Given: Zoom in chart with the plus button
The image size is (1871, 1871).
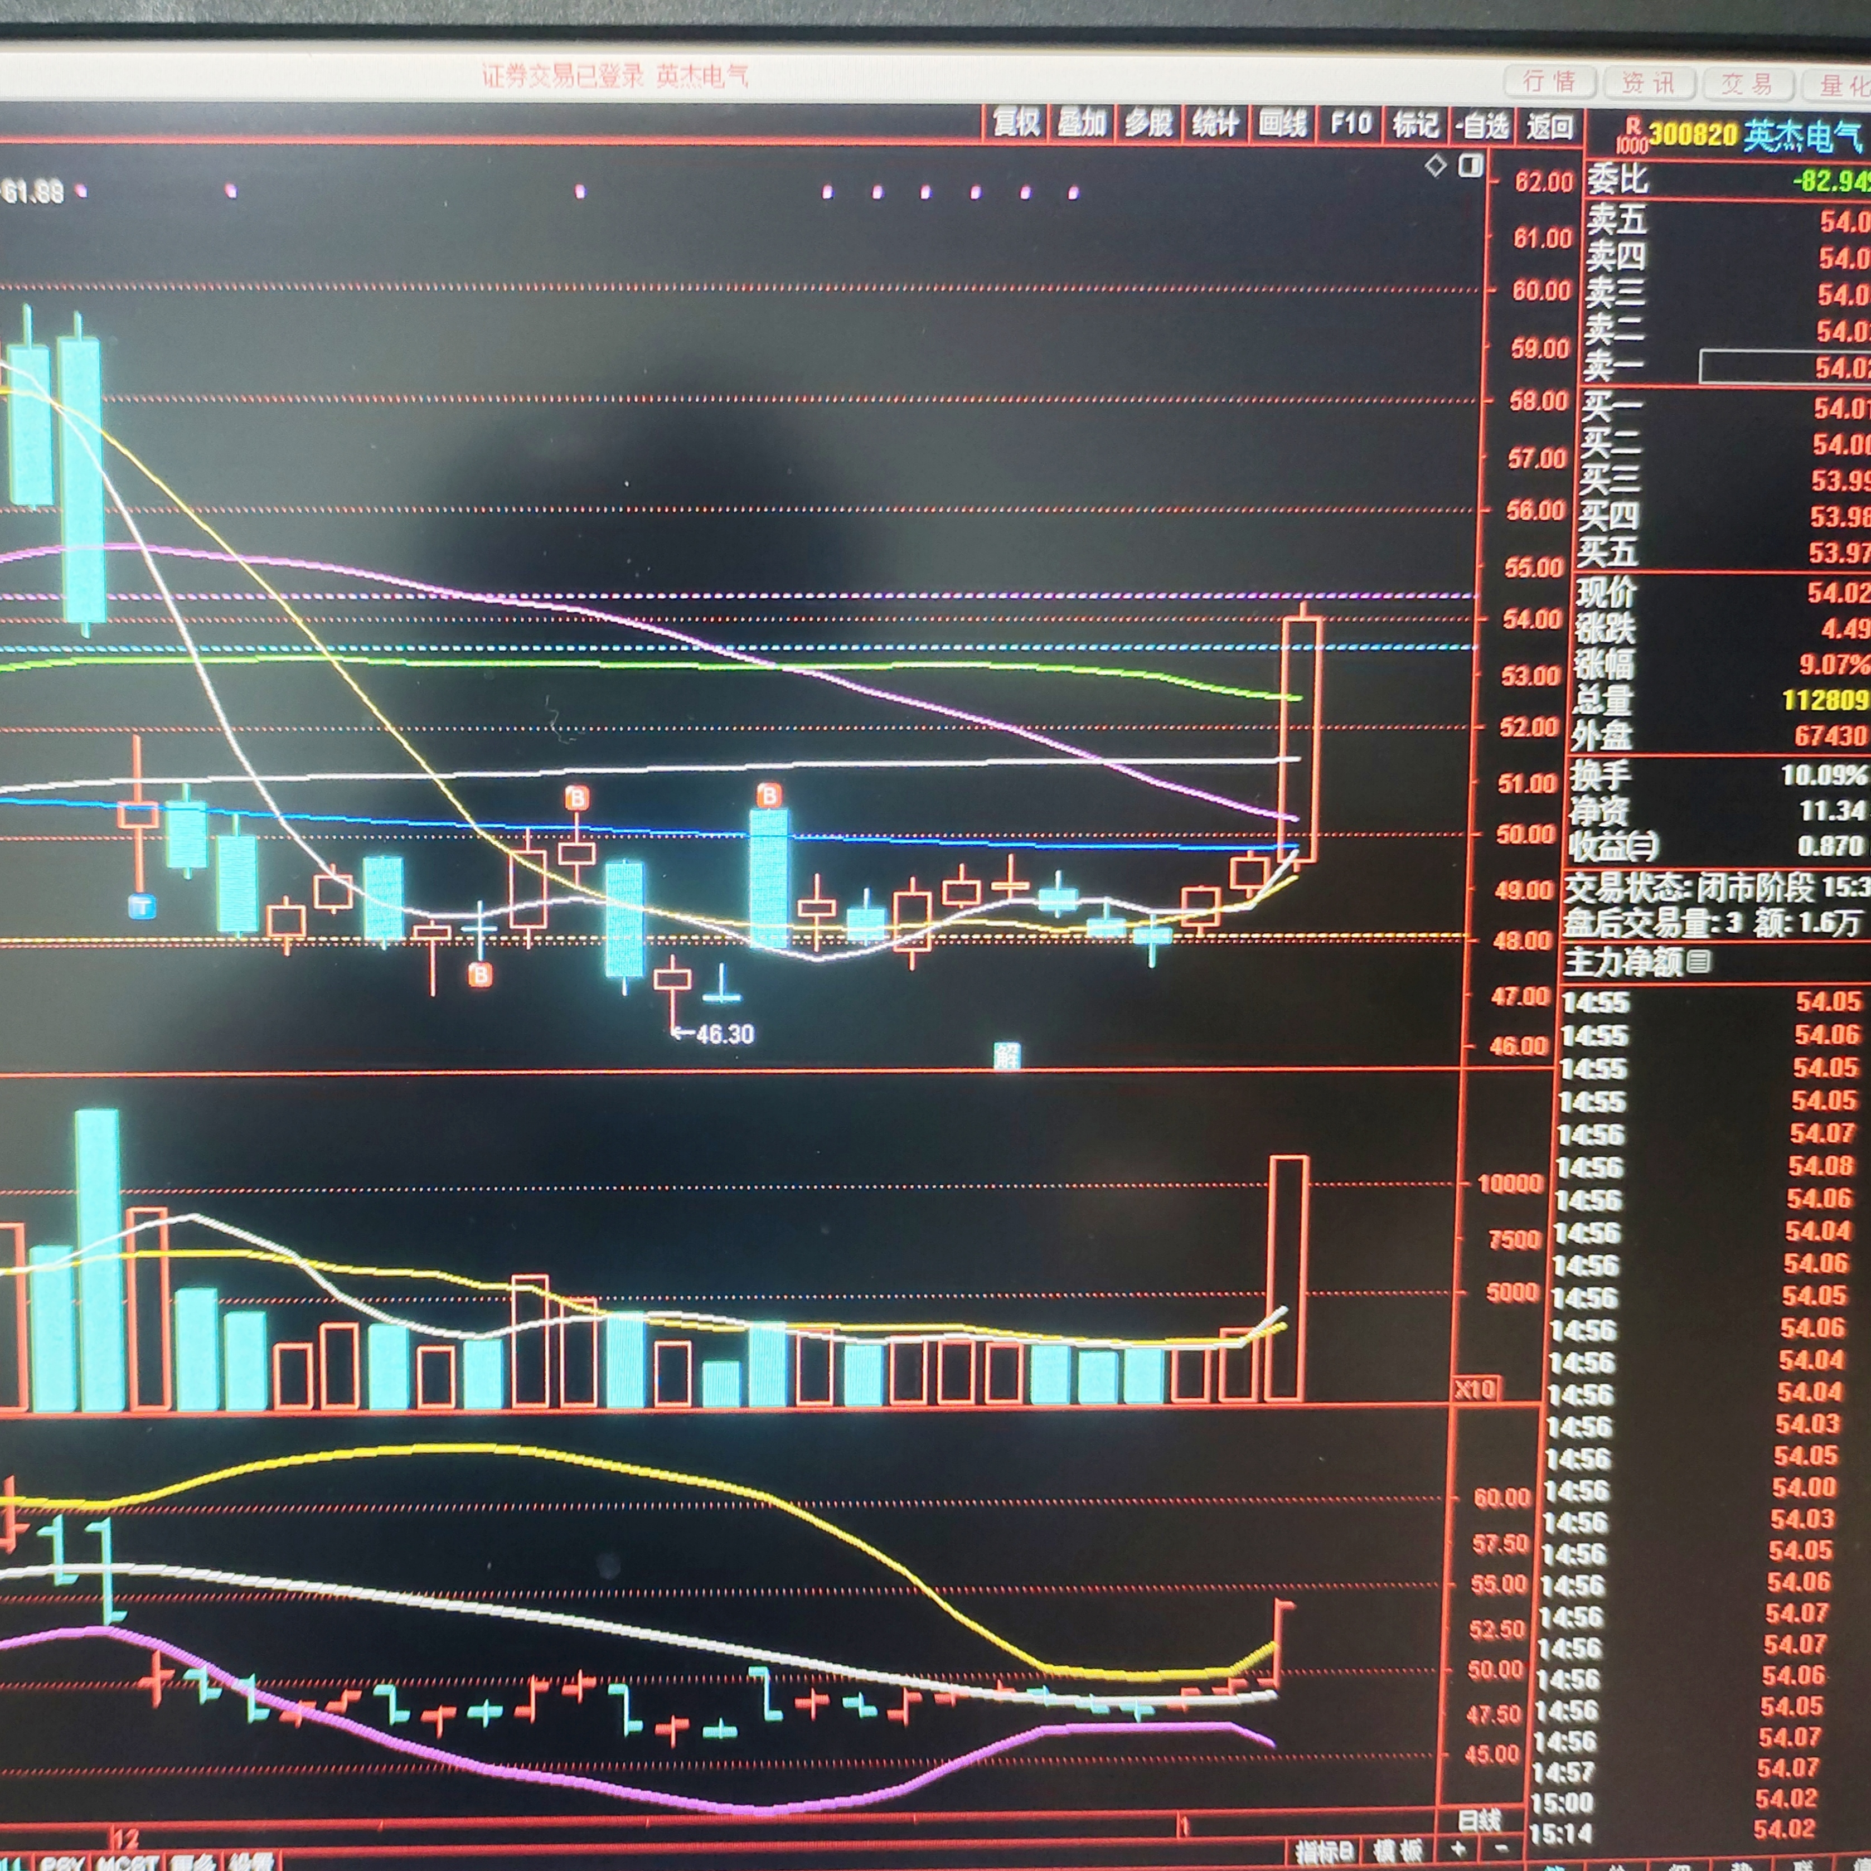Looking at the screenshot, I should coord(1460,1850).
